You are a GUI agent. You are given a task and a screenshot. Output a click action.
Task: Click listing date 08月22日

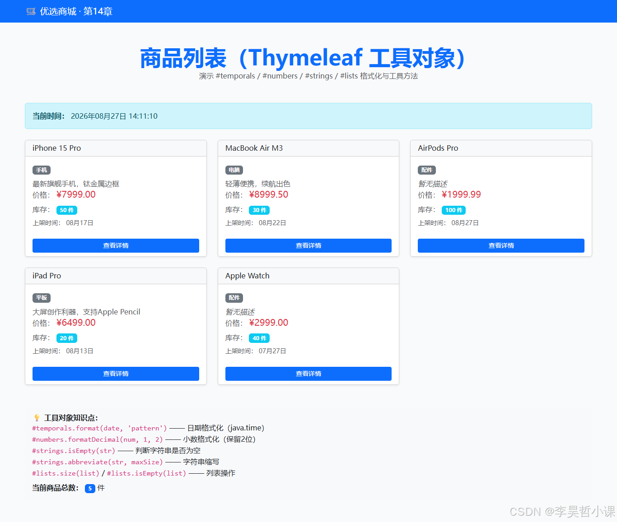(272, 223)
